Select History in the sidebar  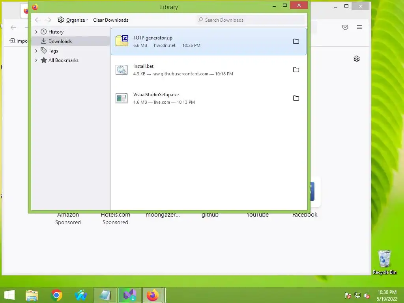[x=56, y=32]
